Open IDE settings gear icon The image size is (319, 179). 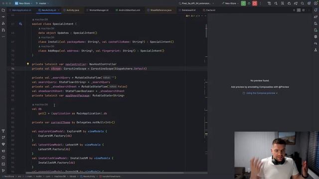pos(309,3)
